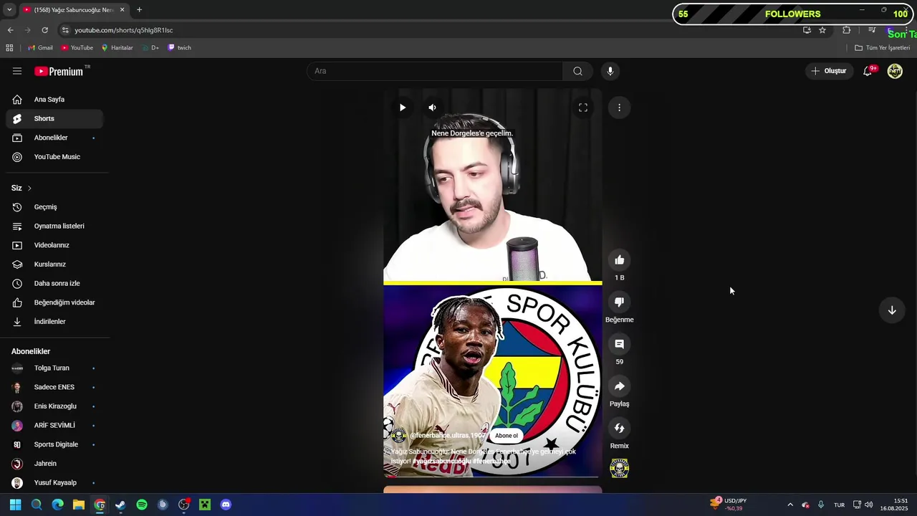Open the @fenerbahce.ultras.1907 channel link

448,436
